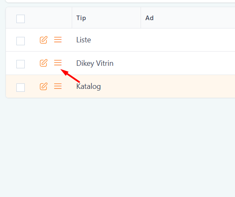Edit the Katalog entry via pencil icon

(x=44, y=86)
